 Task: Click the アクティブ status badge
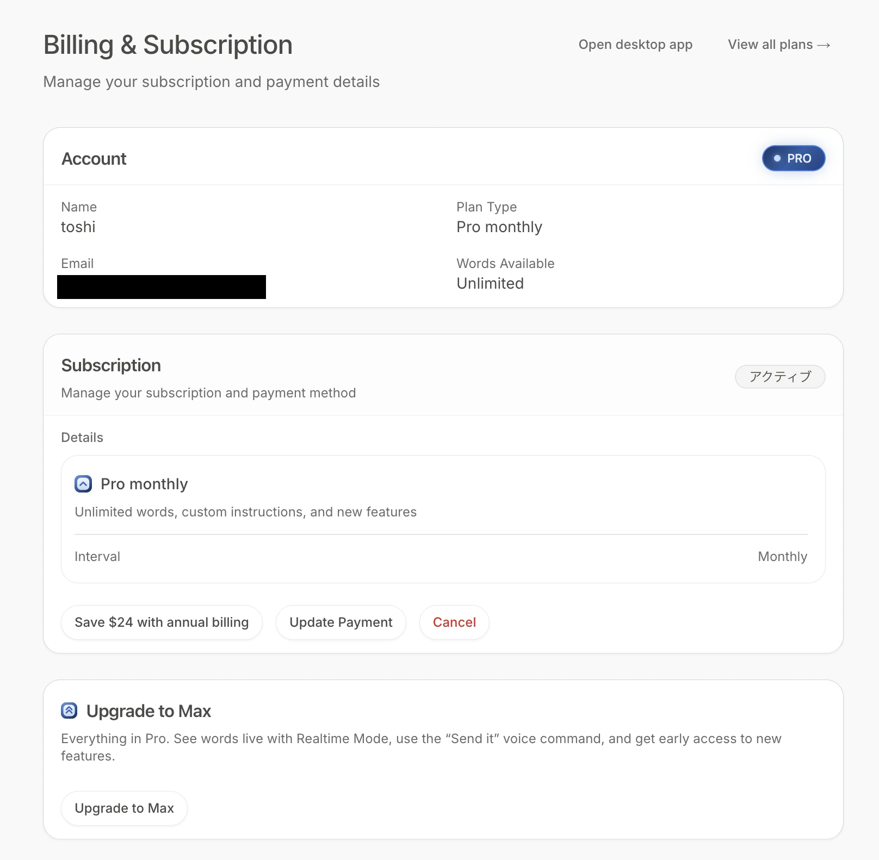click(x=780, y=377)
